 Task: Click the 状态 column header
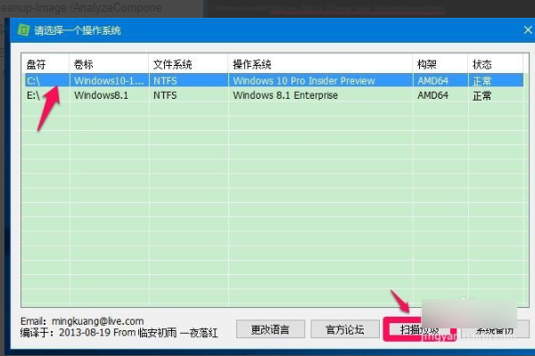[x=496, y=64]
